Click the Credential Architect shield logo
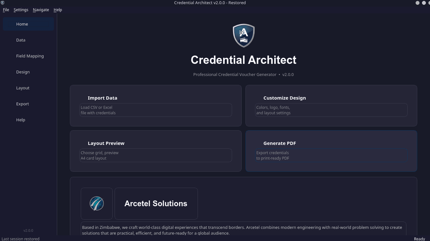 tap(244, 35)
